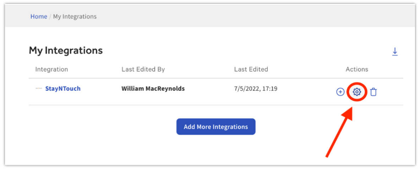
Task: Click the circled plus icon for StayNTouch
Action: (x=340, y=92)
